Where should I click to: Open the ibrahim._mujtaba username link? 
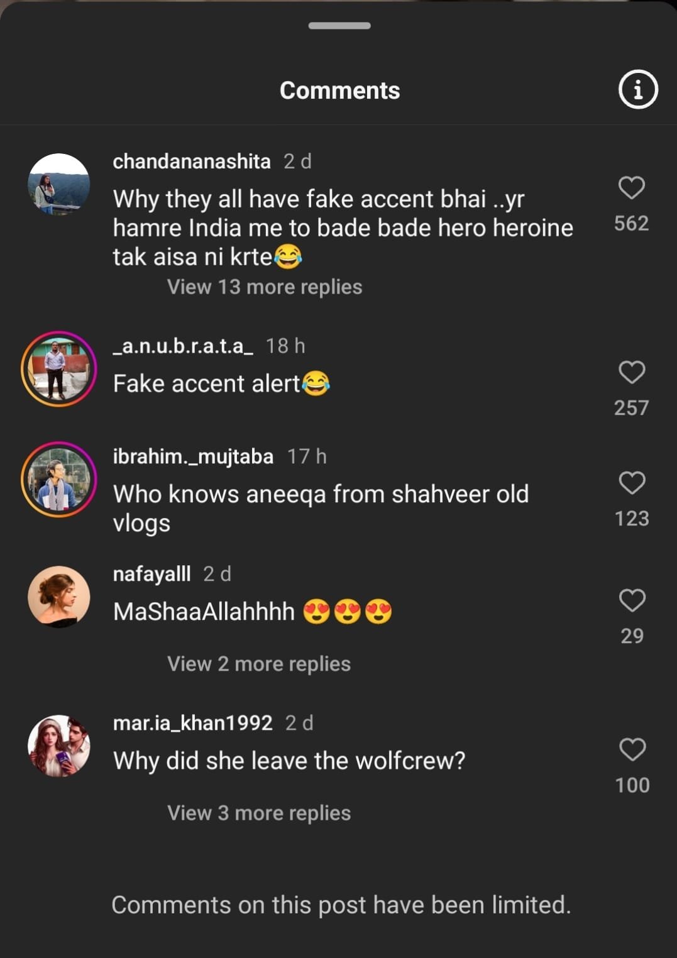193,456
